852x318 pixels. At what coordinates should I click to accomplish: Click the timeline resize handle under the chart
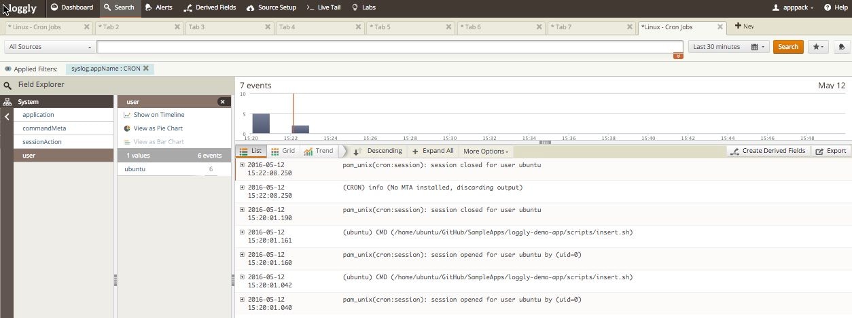[x=544, y=142]
